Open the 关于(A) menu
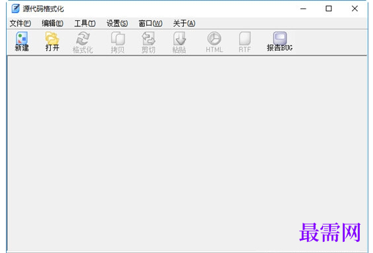Image resolution: width=373 pixels, height=253 pixels. coord(184,23)
